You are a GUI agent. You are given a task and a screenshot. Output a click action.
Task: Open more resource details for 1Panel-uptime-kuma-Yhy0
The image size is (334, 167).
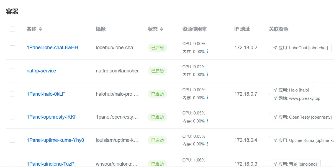(207, 144)
